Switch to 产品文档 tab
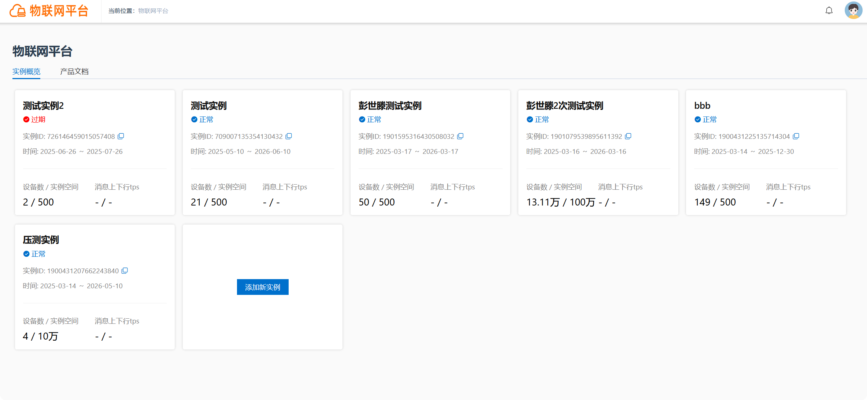 74,71
